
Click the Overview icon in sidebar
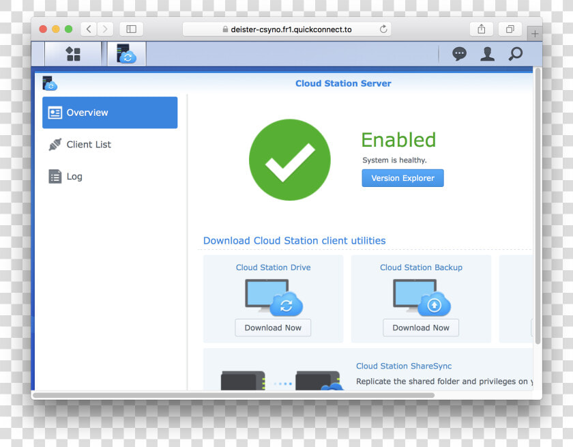55,113
